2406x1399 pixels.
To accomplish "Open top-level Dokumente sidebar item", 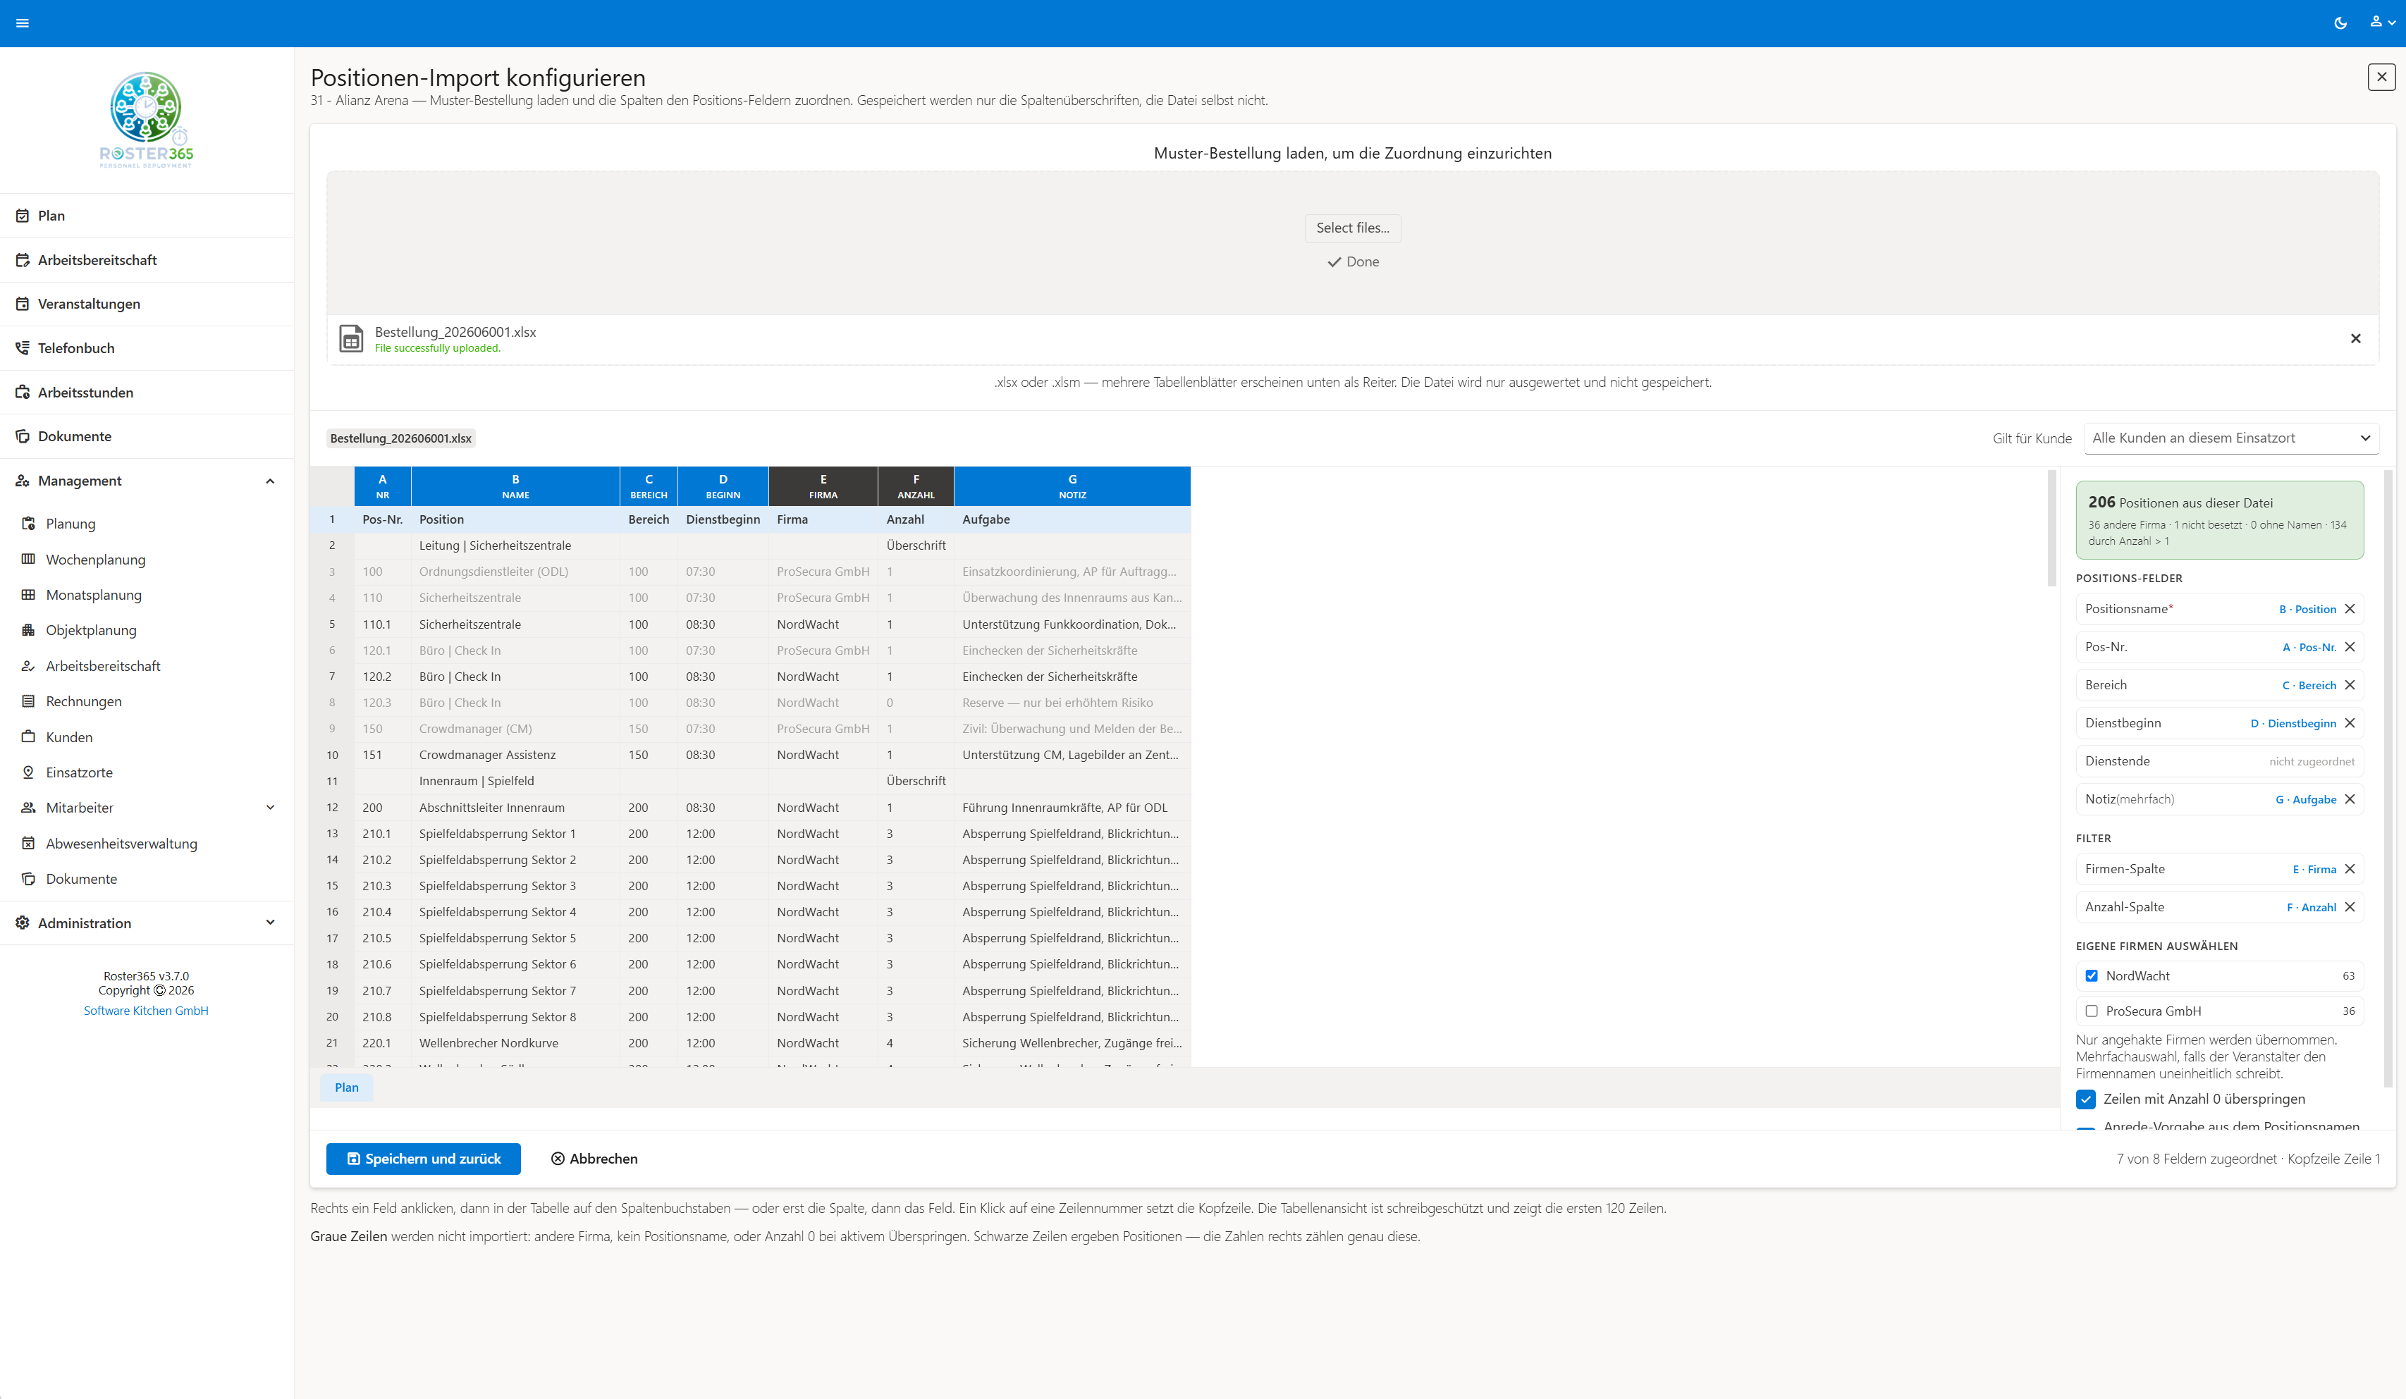I will (146, 436).
